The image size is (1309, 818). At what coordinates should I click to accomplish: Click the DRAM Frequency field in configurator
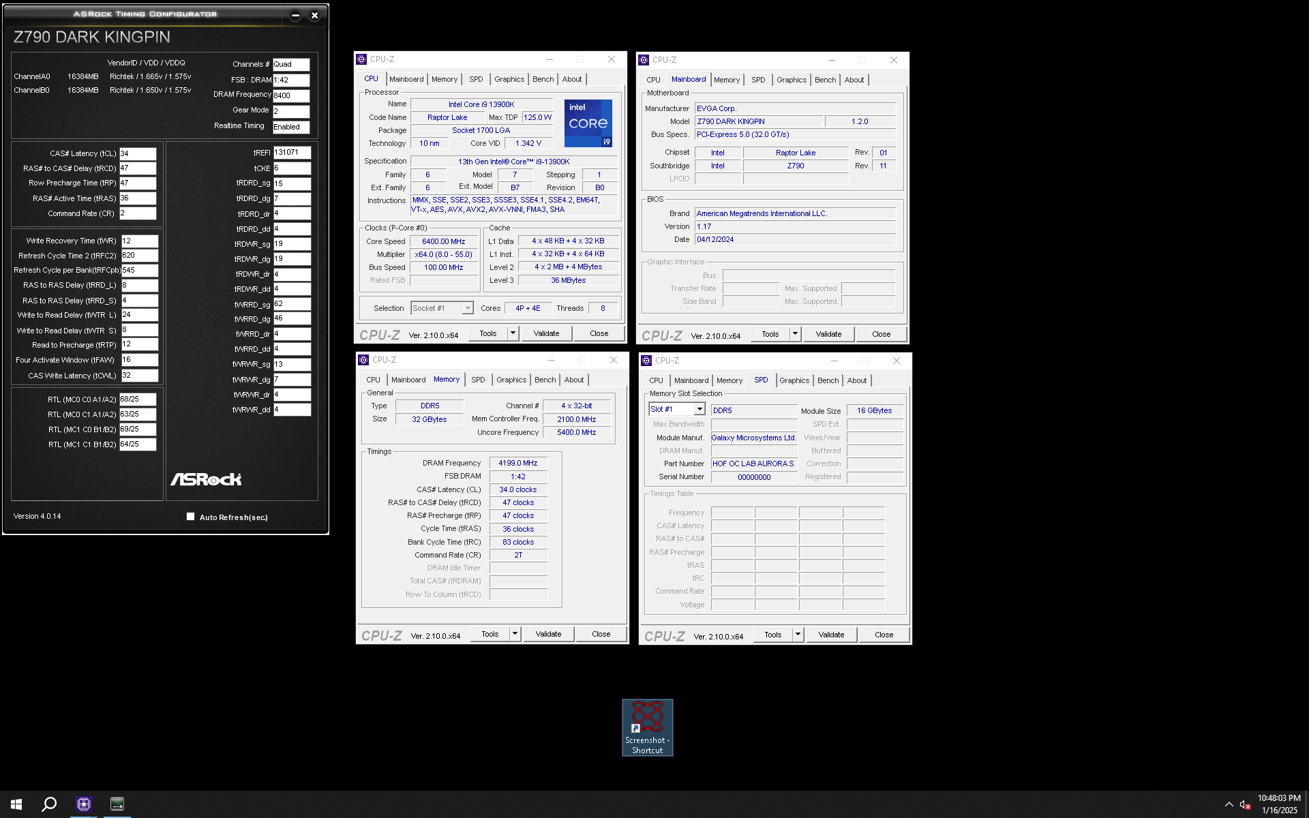coord(291,95)
